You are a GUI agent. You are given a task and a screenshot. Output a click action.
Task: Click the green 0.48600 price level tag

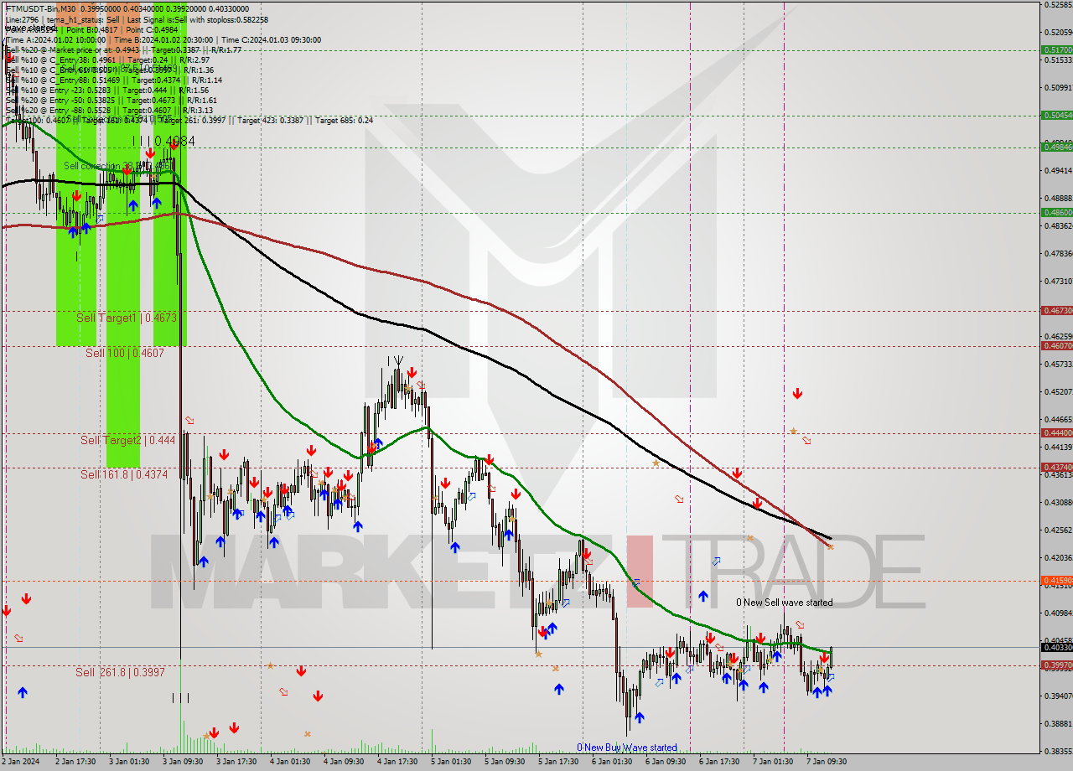pos(1056,212)
